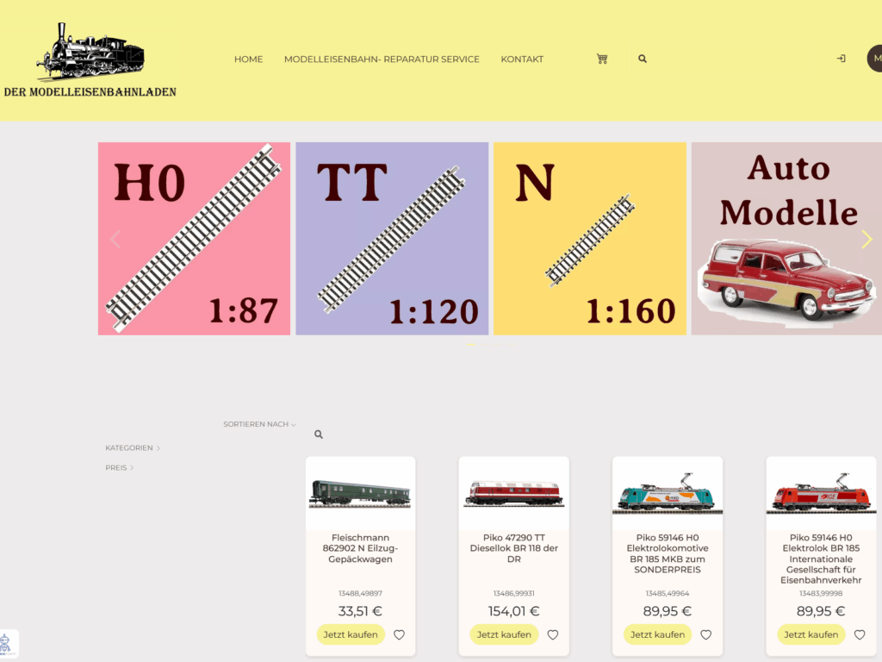Open Piko 47290 TT Diesellok title
The image size is (882, 662).
(x=514, y=548)
